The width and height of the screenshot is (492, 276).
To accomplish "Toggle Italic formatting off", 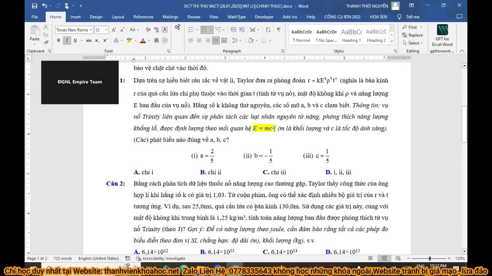I will [x=67, y=41].
